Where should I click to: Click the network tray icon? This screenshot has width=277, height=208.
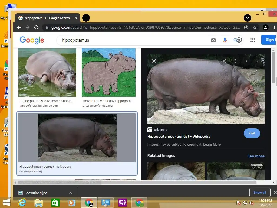[245, 203]
